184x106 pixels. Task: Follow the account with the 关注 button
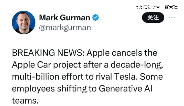click(x=153, y=17)
